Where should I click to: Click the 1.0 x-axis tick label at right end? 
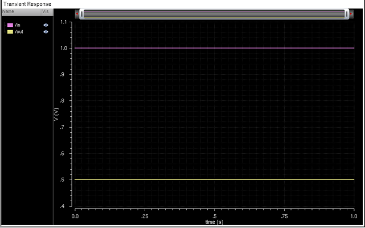coord(354,217)
